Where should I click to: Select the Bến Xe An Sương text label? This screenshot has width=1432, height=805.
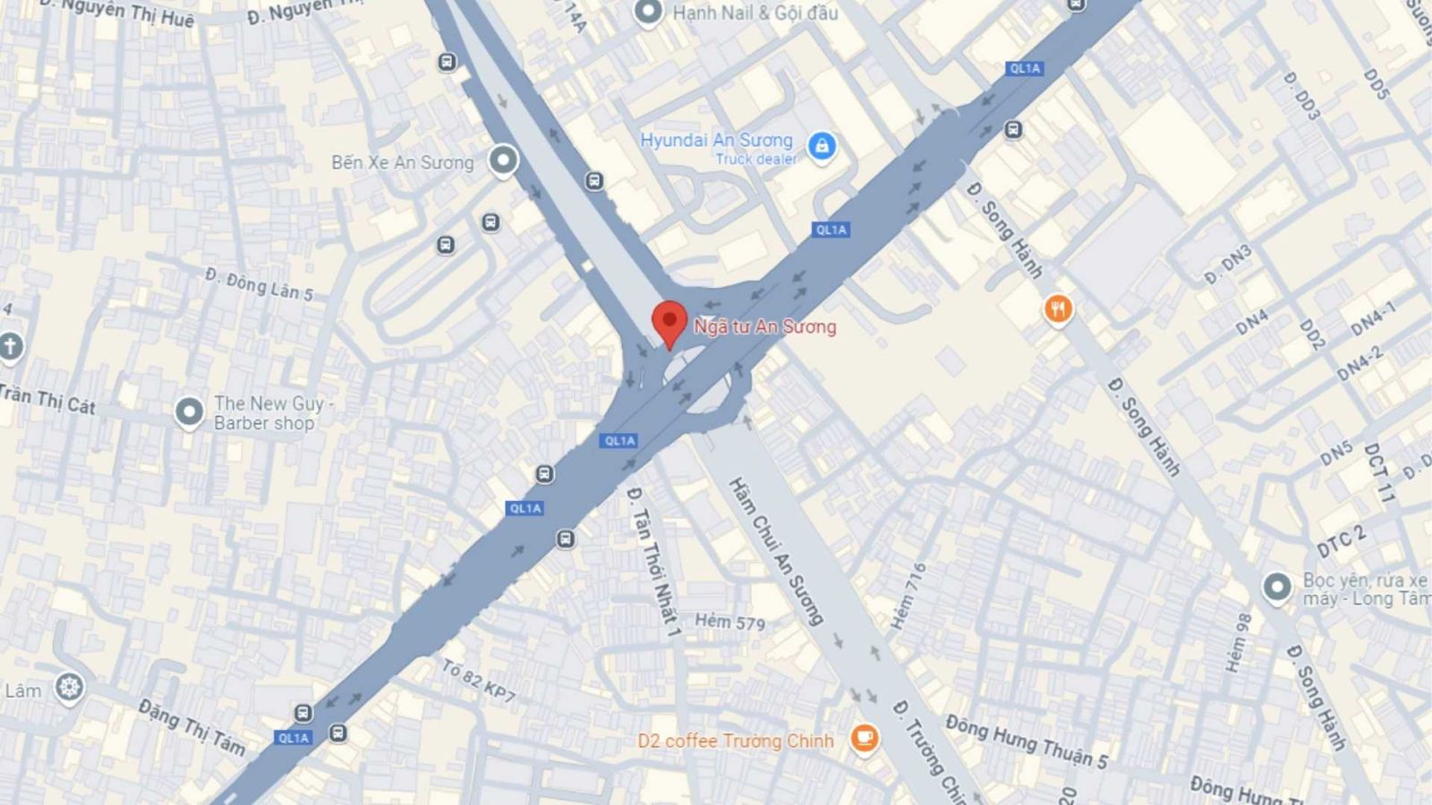(x=403, y=163)
